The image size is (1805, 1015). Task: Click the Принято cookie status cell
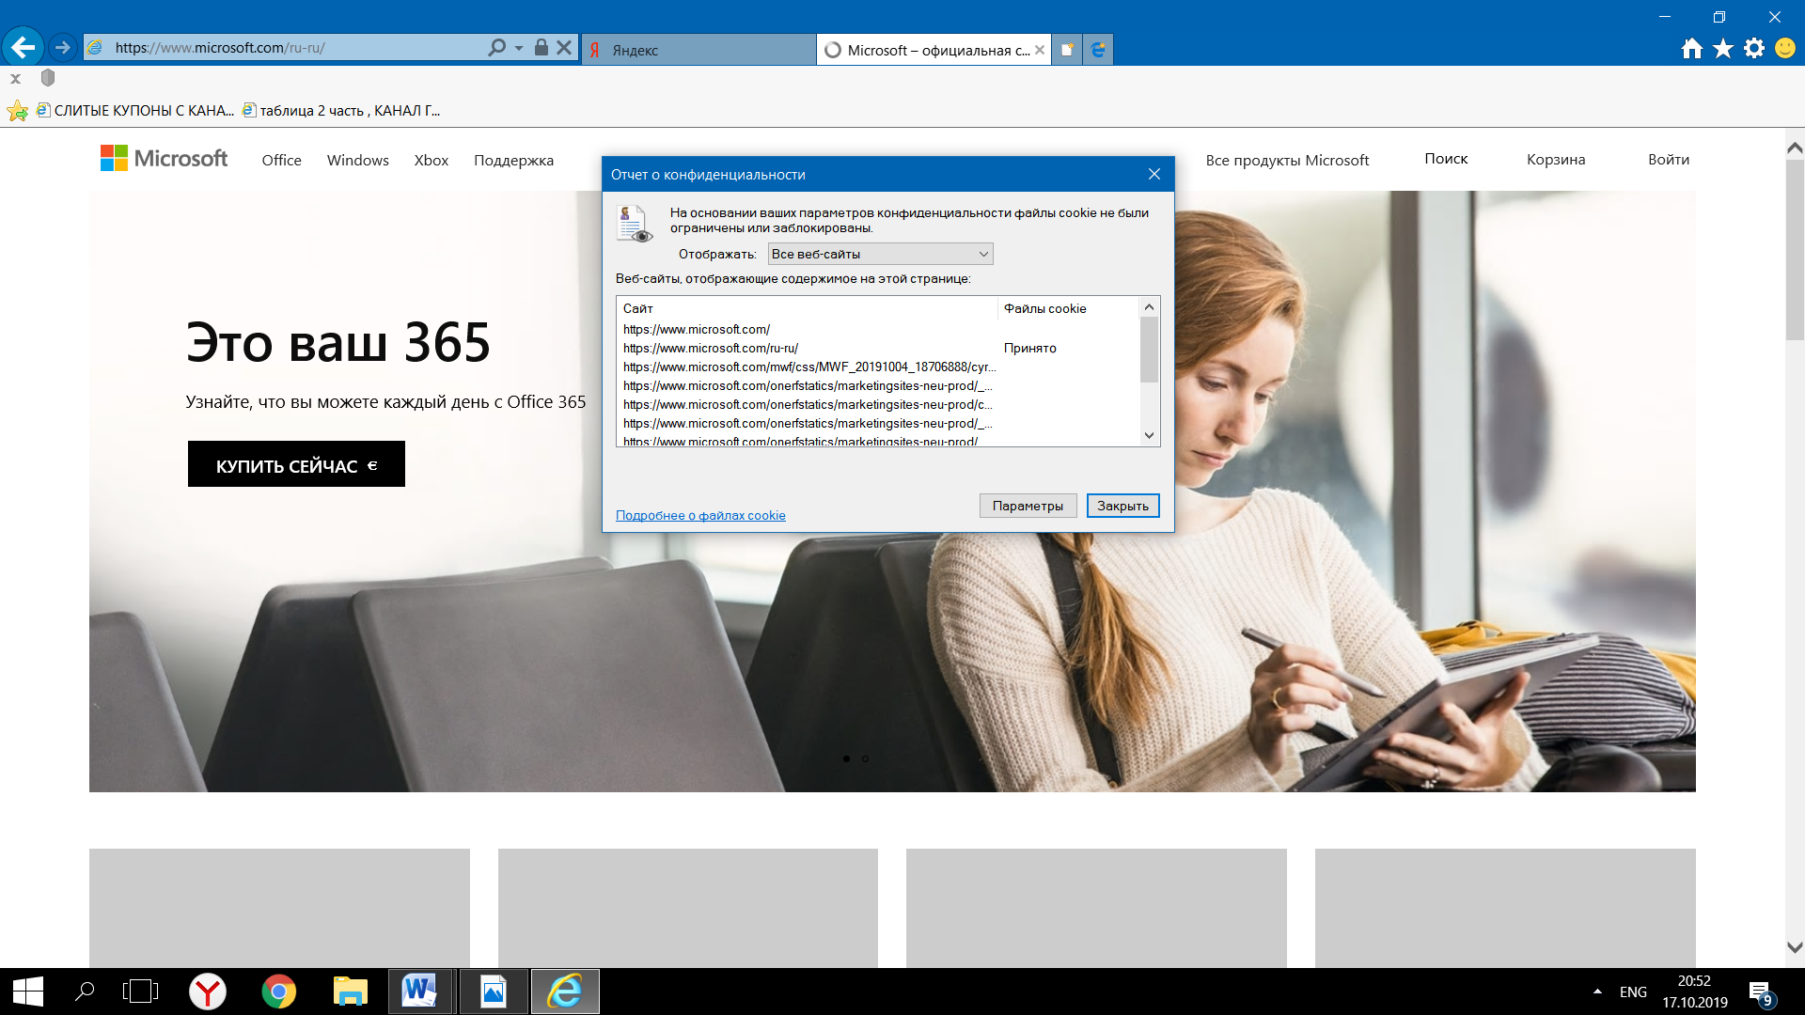(x=1030, y=348)
